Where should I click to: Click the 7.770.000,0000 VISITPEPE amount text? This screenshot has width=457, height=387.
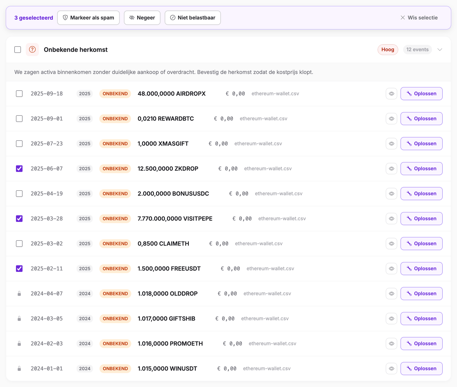tap(175, 219)
